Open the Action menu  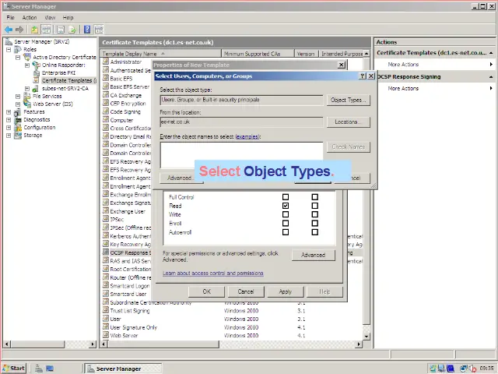click(x=30, y=17)
